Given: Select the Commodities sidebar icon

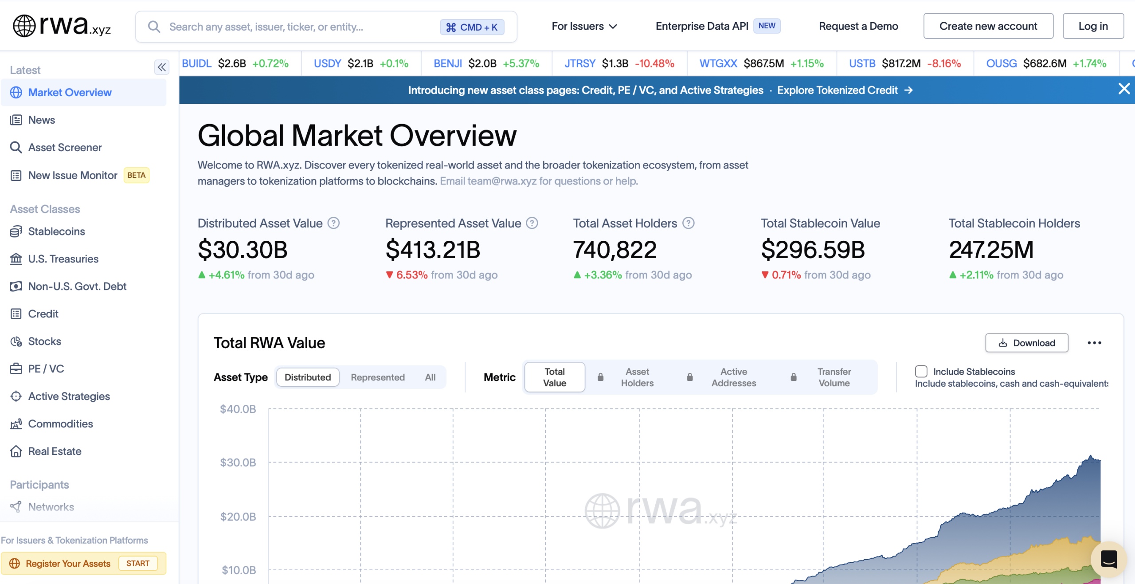Looking at the screenshot, I should click(x=16, y=423).
